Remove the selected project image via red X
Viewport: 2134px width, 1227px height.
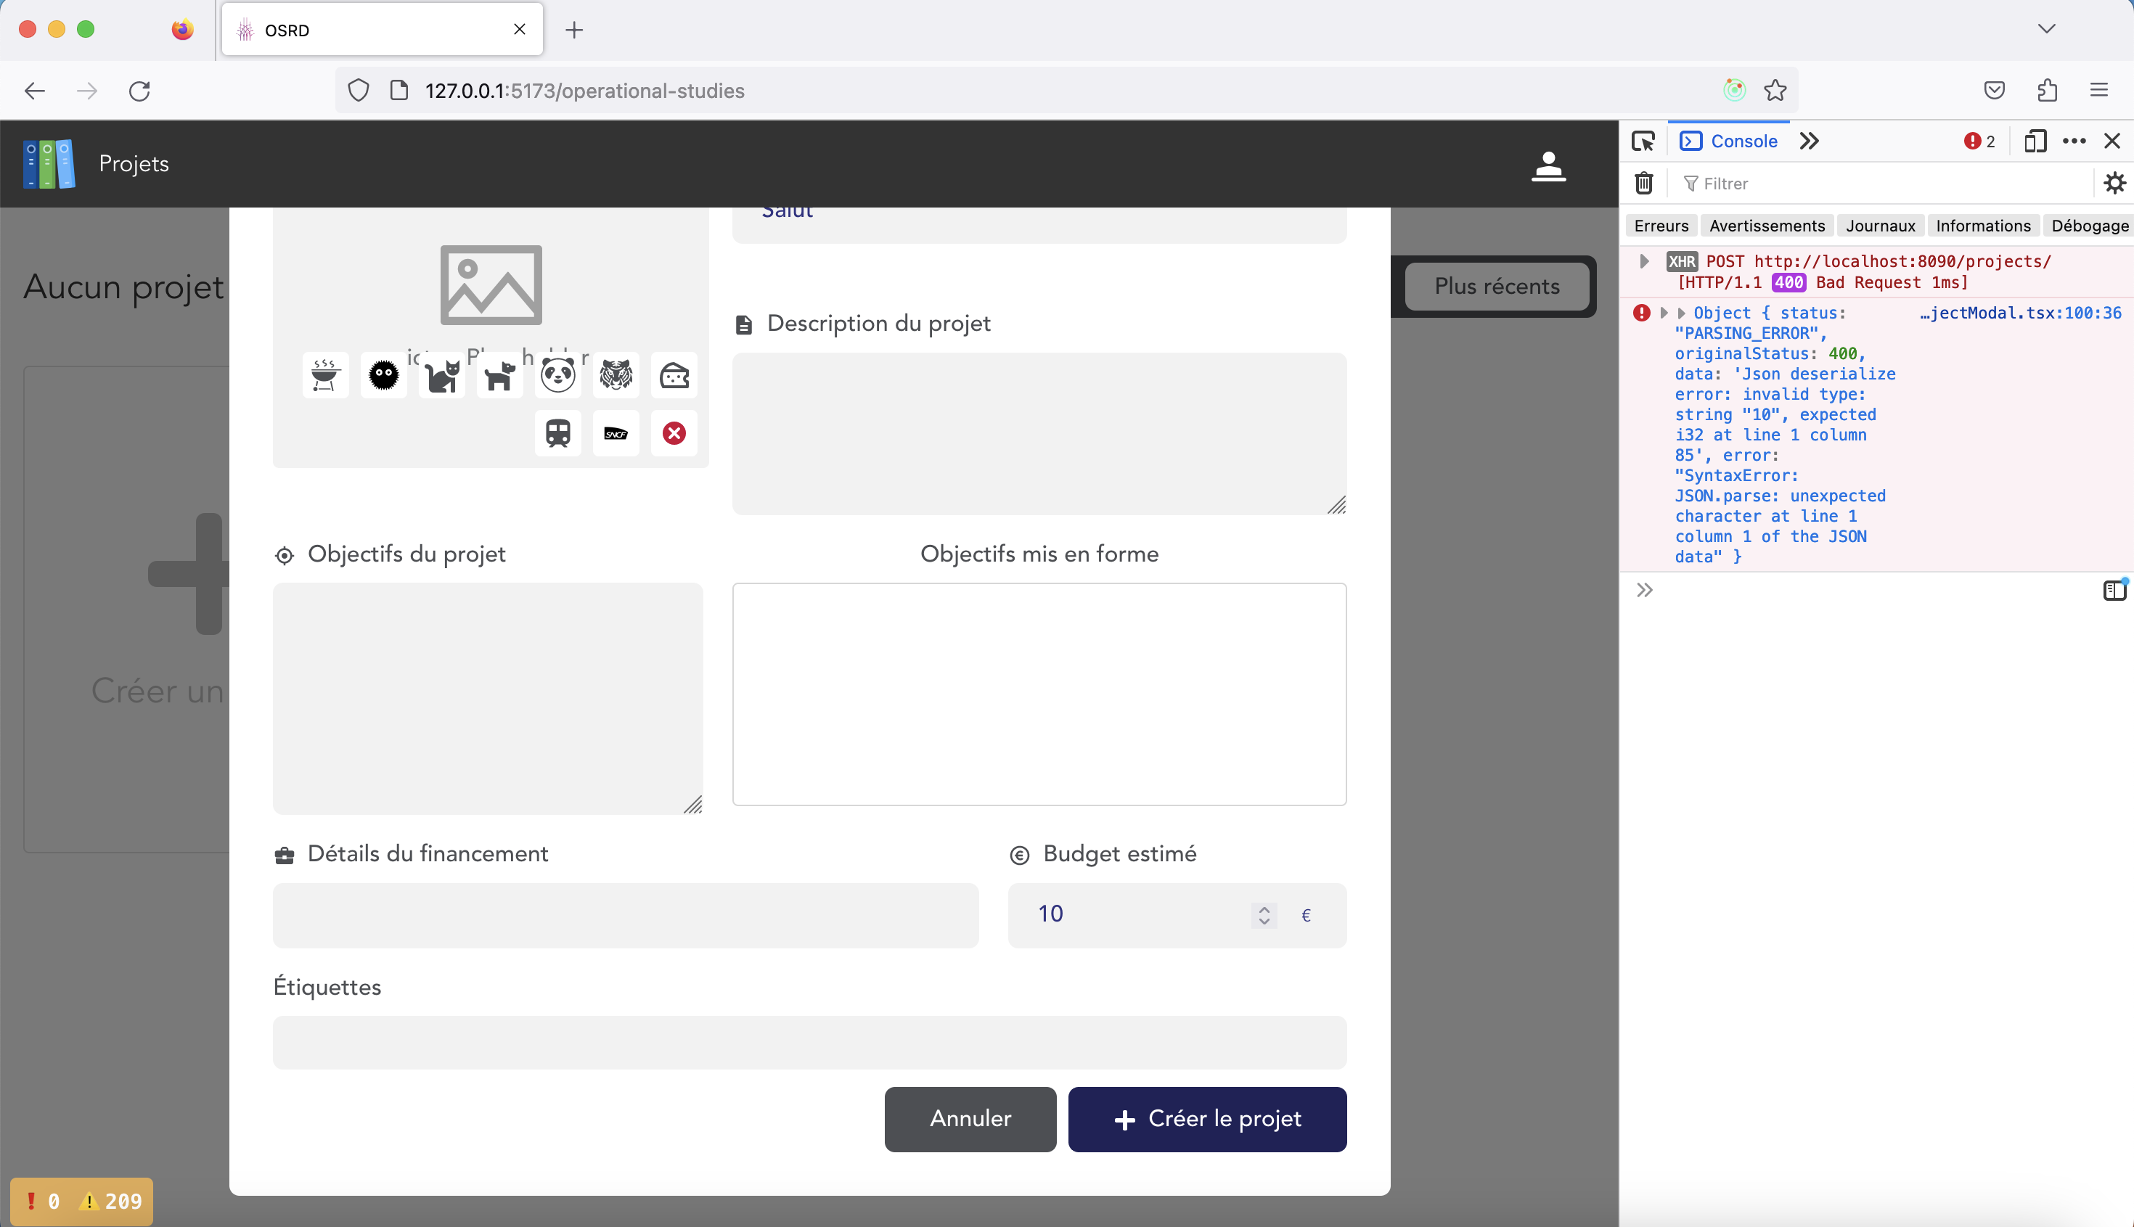pos(674,433)
